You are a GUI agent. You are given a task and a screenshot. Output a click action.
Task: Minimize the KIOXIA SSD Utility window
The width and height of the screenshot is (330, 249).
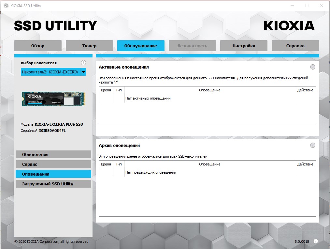[x=292, y=6]
